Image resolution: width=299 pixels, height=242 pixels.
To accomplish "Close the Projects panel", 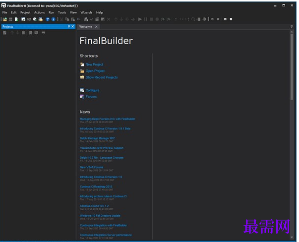I will click(73, 26).
